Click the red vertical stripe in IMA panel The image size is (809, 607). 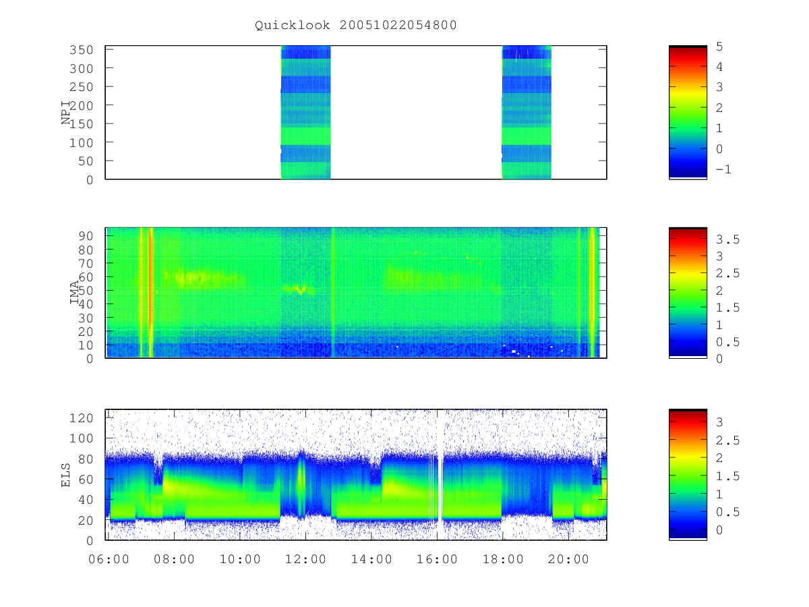click(150, 293)
